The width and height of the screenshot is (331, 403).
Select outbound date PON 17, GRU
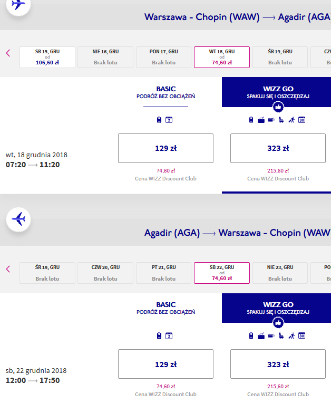(x=163, y=57)
